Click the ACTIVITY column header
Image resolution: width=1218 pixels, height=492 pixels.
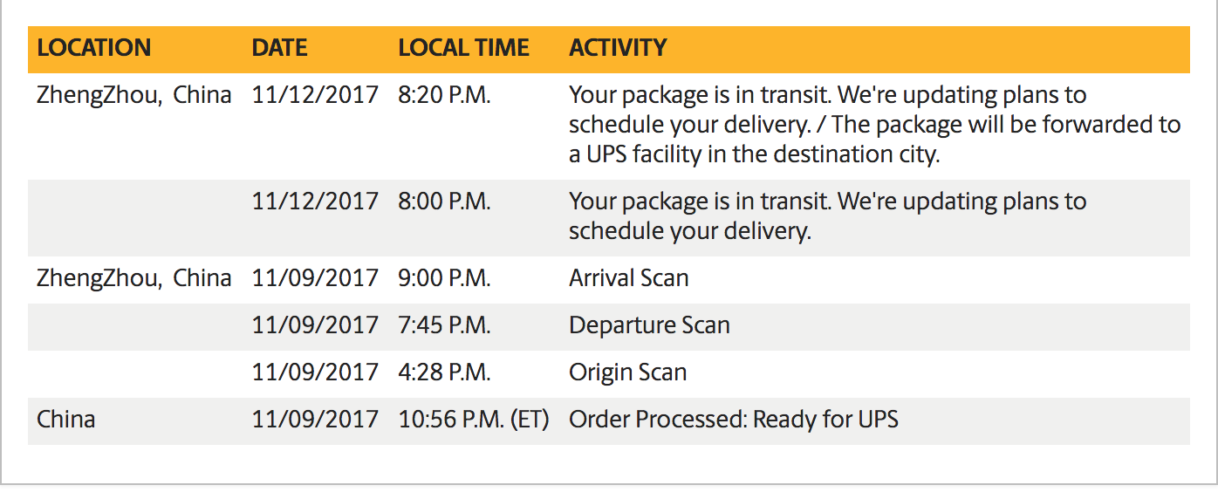(x=618, y=48)
